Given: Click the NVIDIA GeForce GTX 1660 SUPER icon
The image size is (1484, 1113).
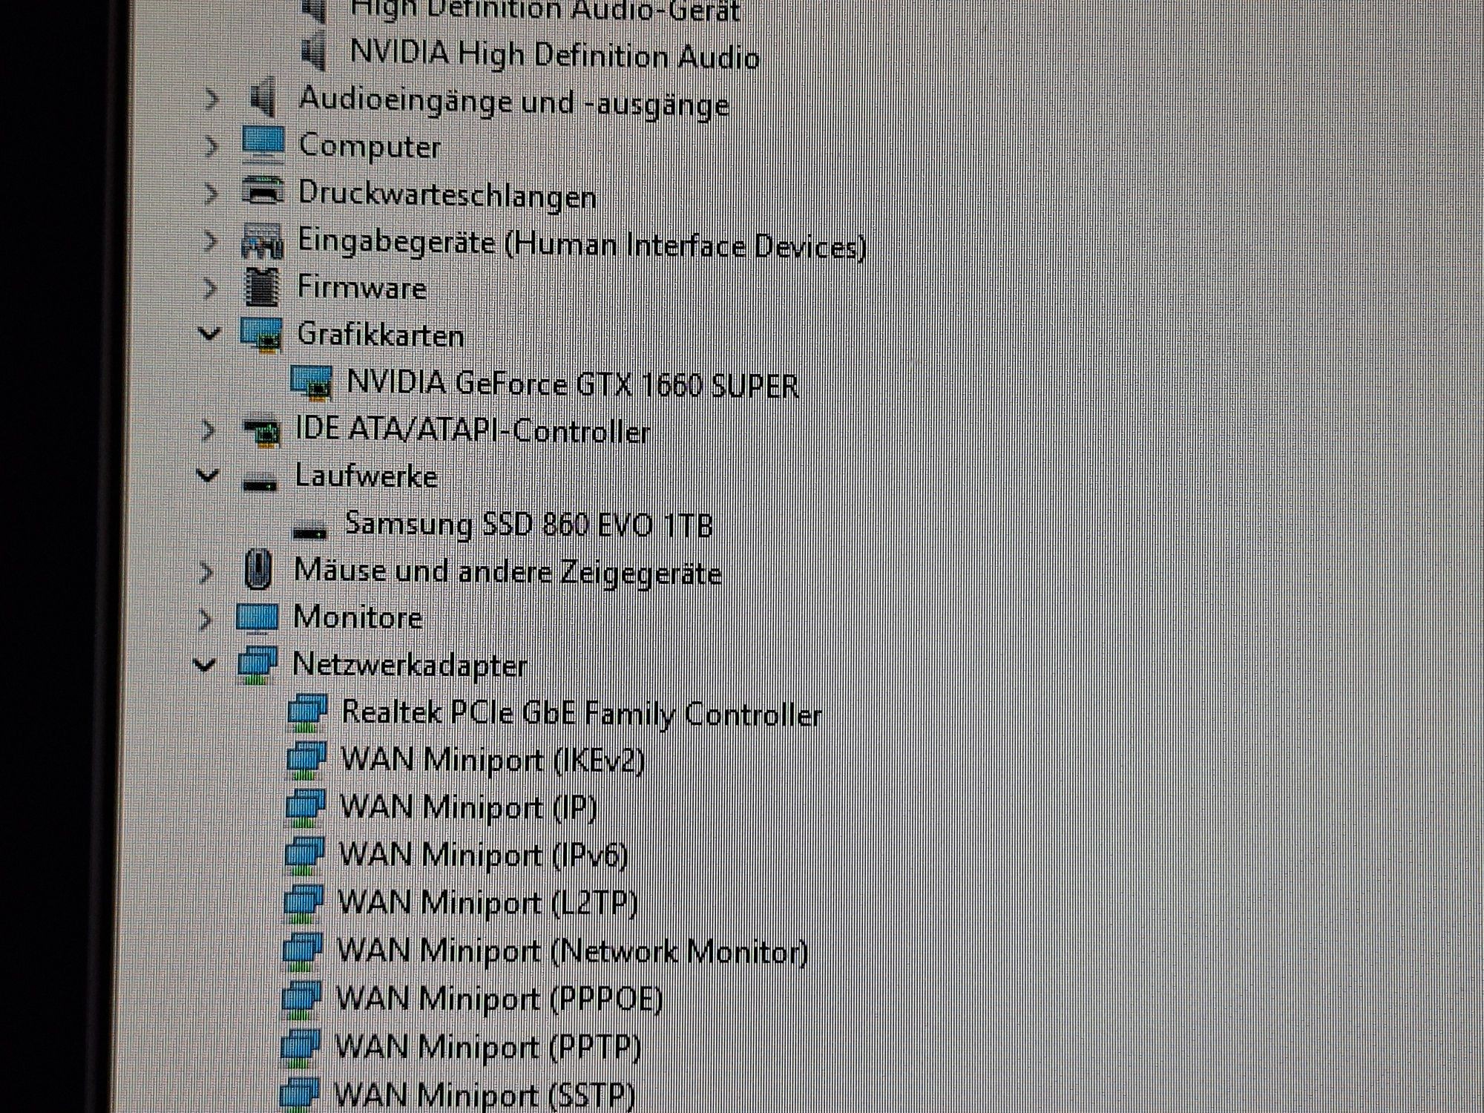Looking at the screenshot, I should point(311,381).
